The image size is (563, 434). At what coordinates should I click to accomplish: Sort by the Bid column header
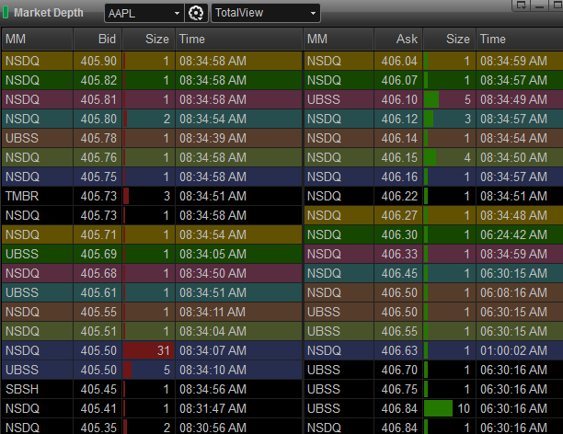(98, 39)
